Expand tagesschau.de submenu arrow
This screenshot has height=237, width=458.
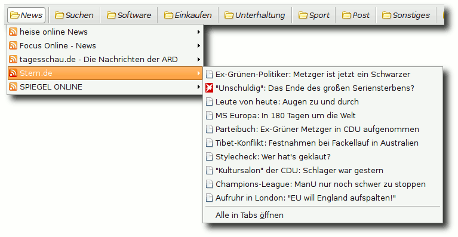pos(199,59)
